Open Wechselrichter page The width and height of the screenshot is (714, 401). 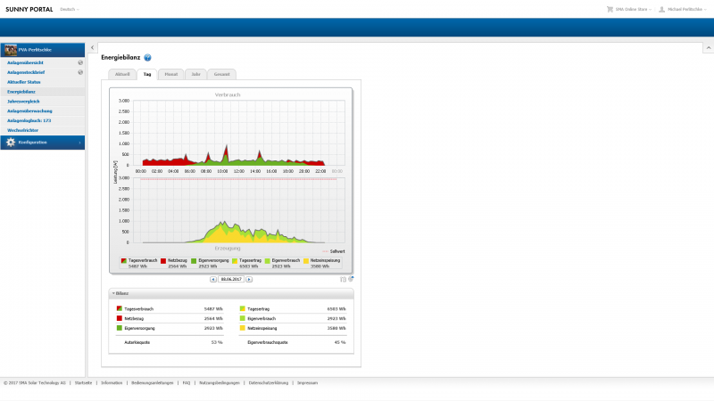[23, 130]
